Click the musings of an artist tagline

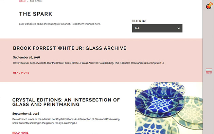tap(60, 24)
